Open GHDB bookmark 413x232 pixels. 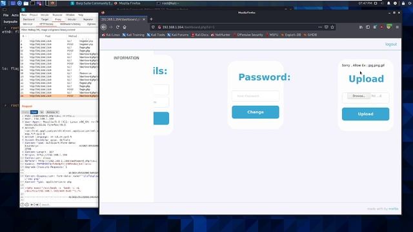310,35
